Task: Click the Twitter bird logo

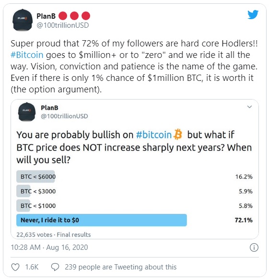Action: (x=253, y=15)
